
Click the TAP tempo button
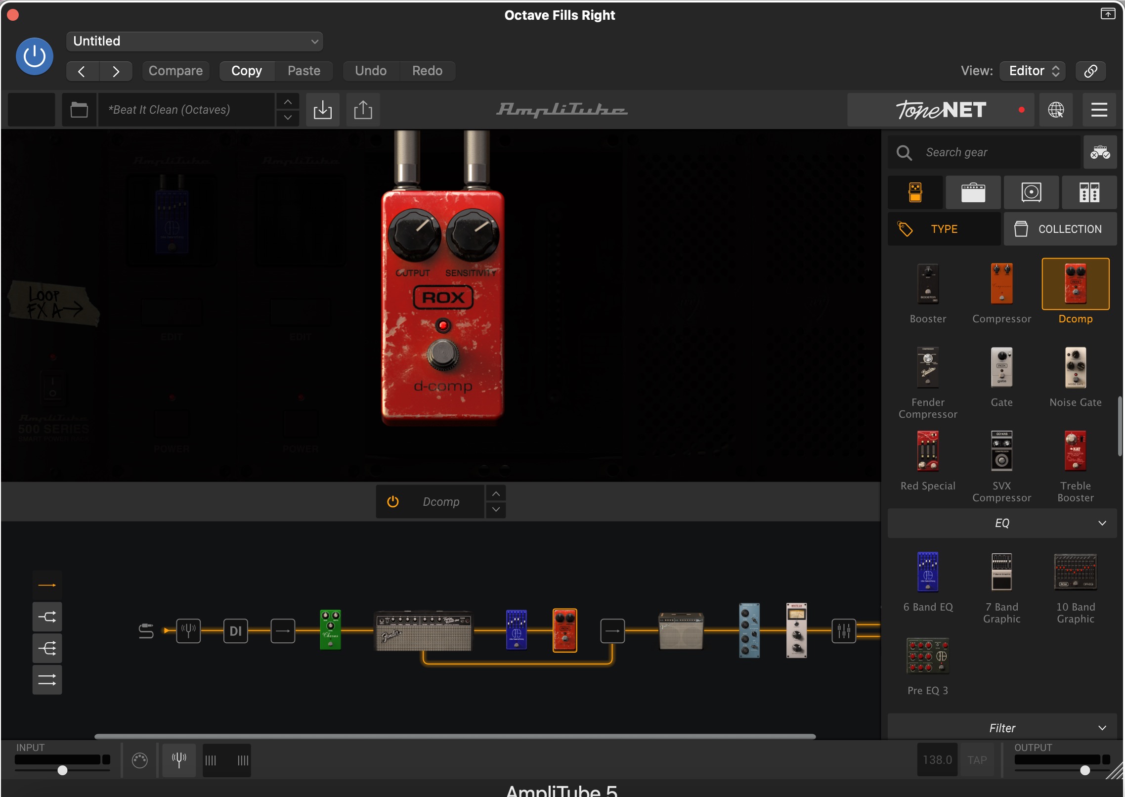pos(977,759)
